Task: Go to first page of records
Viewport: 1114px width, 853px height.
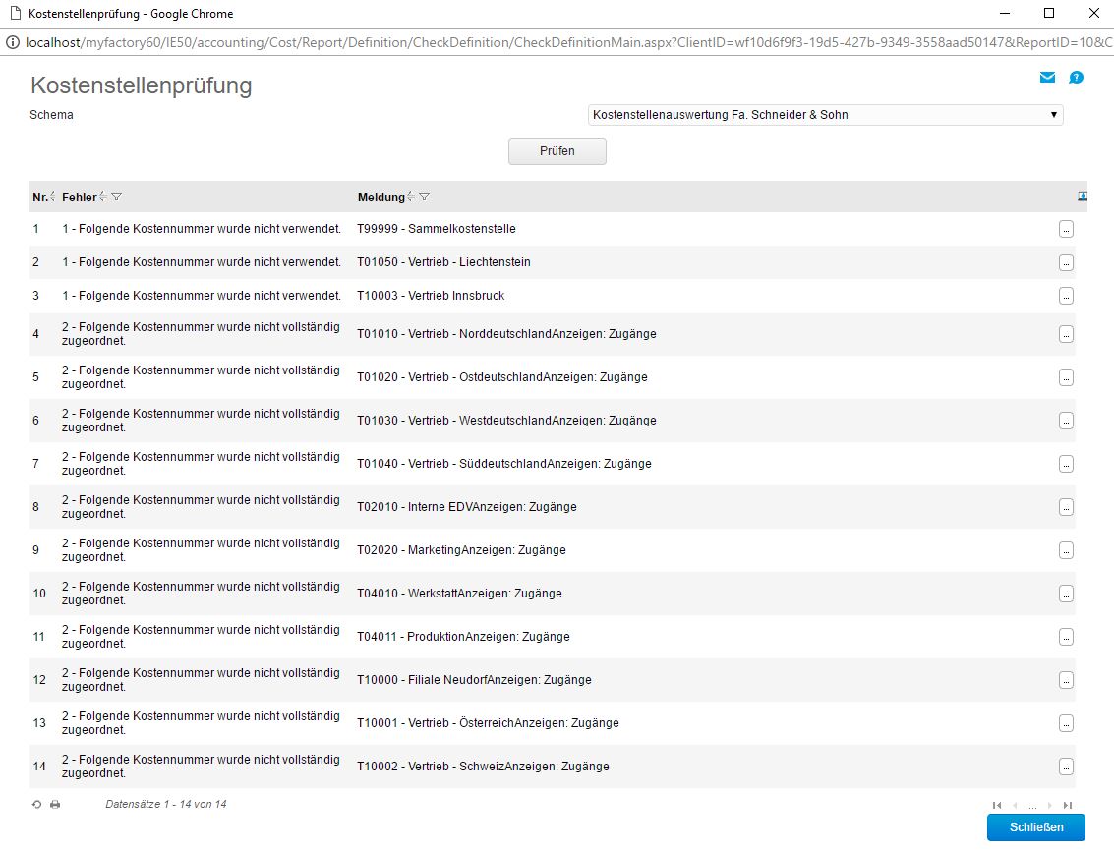Action: click(997, 806)
